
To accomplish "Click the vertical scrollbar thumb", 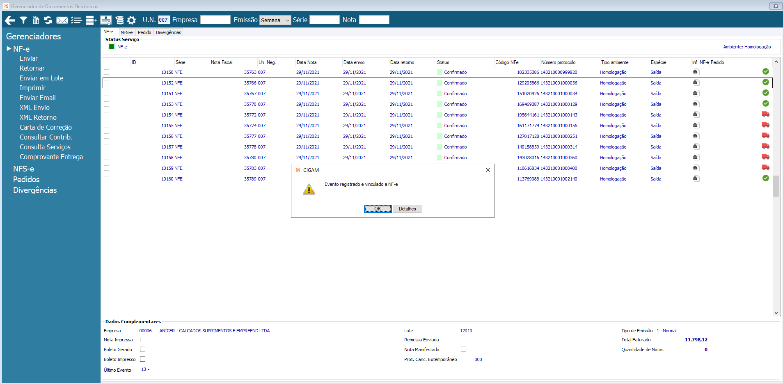I will point(776,186).
